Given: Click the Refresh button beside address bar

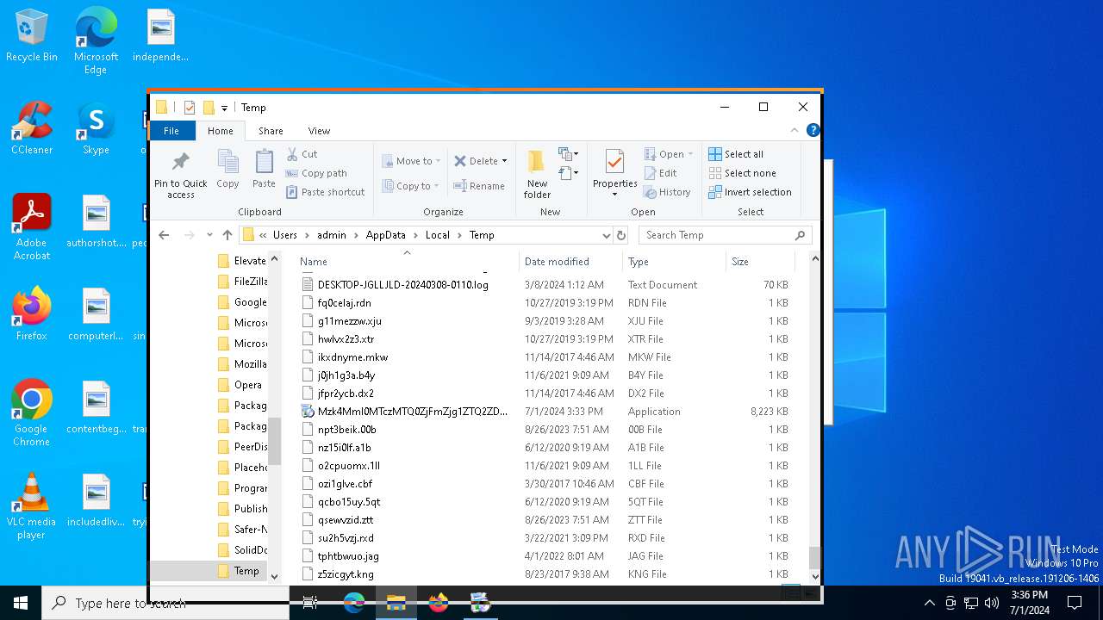Looking at the screenshot, I should (621, 235).
